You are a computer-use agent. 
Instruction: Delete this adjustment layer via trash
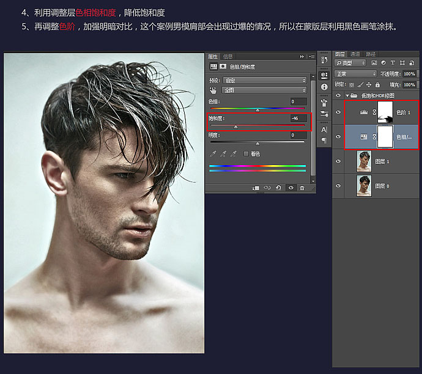pos(302,188)
